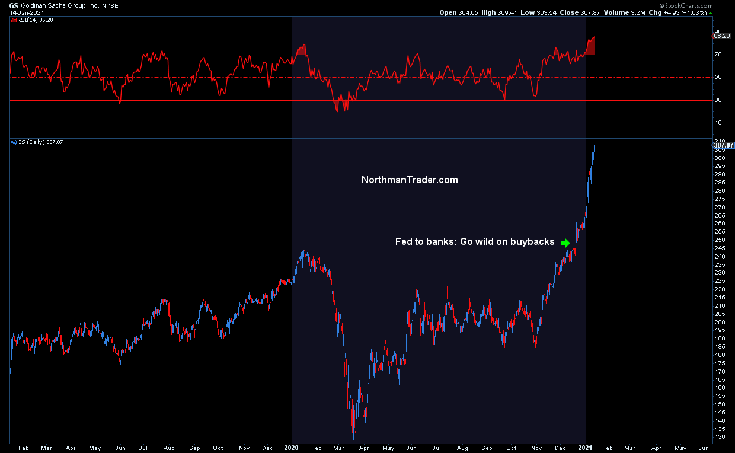Click the 50 level on RSI axis

click(718, 77)
